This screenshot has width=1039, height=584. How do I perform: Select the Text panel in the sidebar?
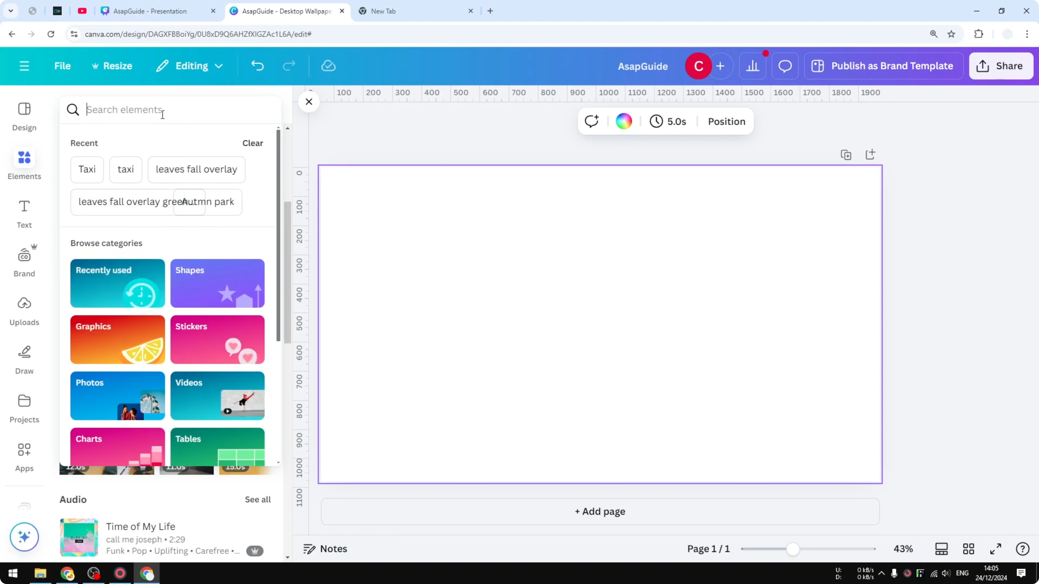24,214
